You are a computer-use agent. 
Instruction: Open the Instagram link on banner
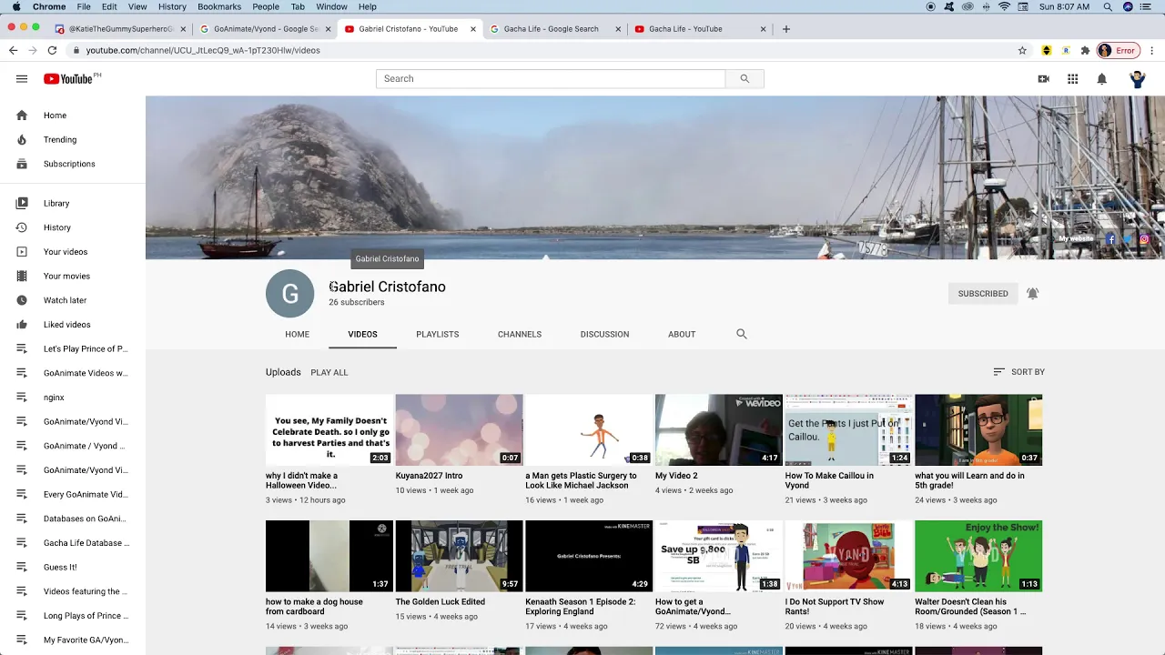pos(1144,239)
